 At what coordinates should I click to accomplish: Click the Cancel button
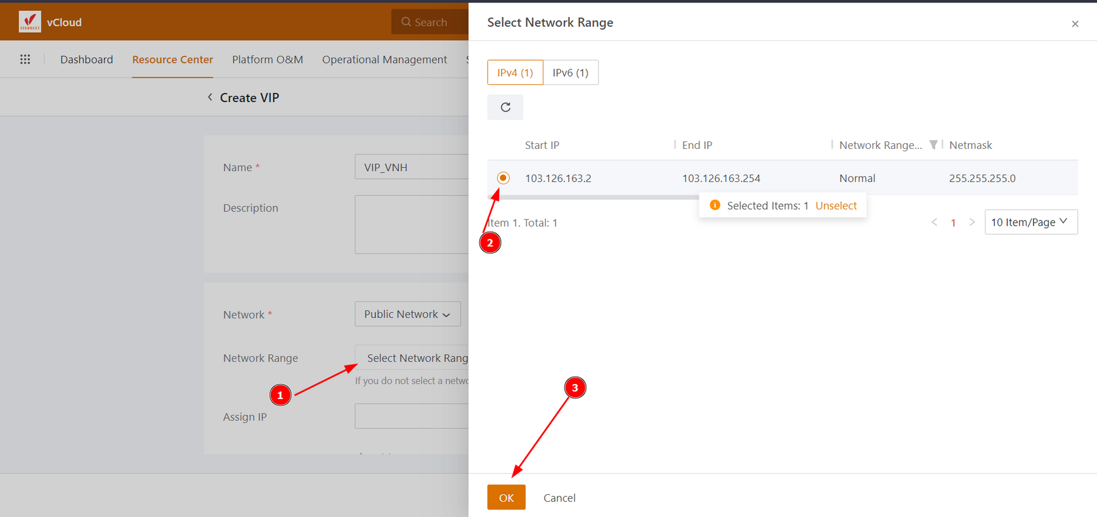(x=559, y=498)
